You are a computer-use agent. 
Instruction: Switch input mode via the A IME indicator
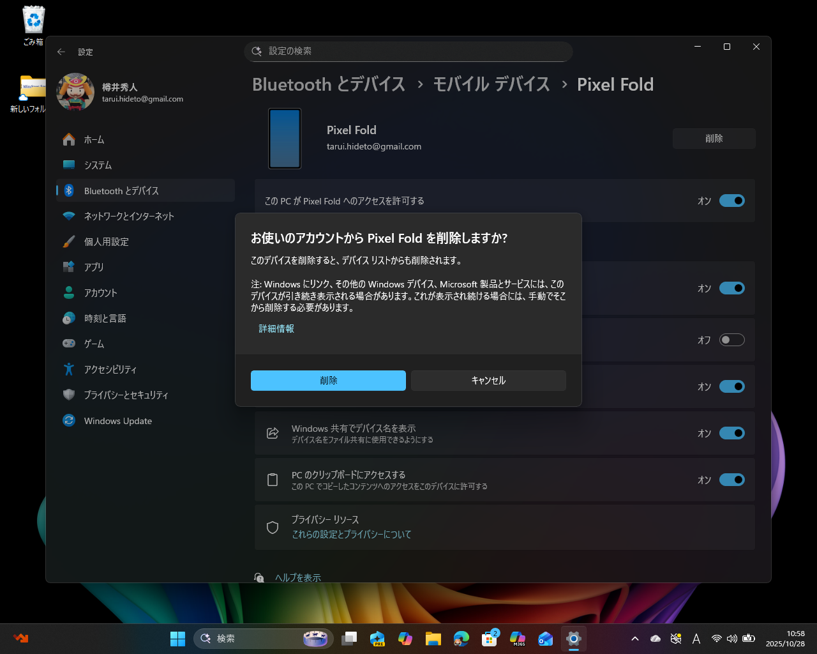(x=696, y=639)
